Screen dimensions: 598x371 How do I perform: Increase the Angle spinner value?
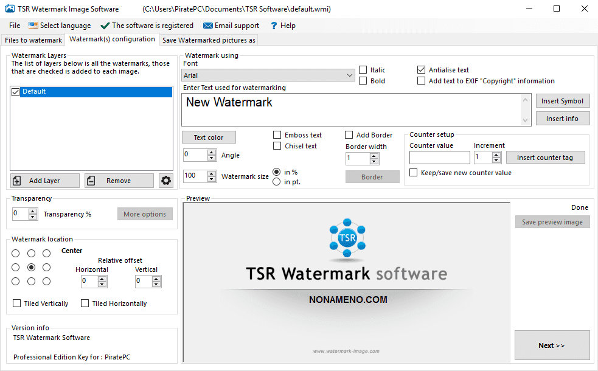[212, 153]
